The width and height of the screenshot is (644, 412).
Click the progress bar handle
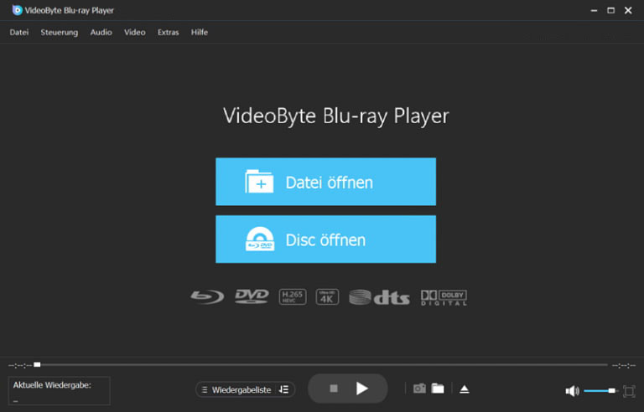pos(37,364)
